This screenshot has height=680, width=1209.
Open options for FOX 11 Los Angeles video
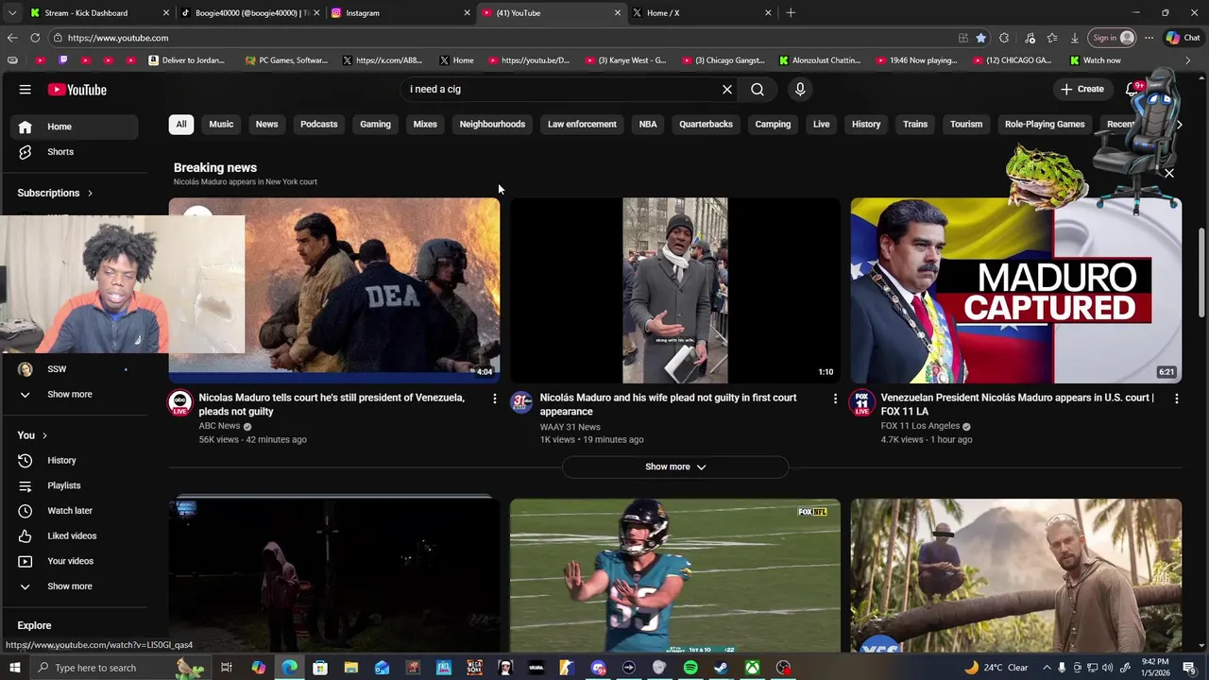point(1176,399)
